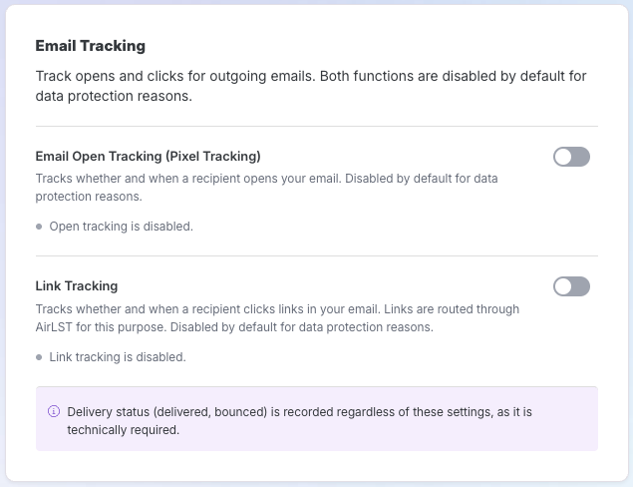633x487 pixels.
Task: Turn on the Link Tracking switch
Action: coord(571,286)
